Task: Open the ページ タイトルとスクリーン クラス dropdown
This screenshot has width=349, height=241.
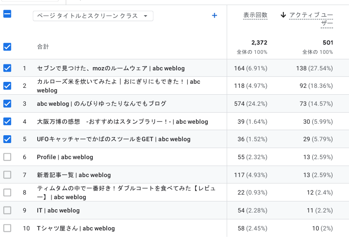Action: click(93, 16)
